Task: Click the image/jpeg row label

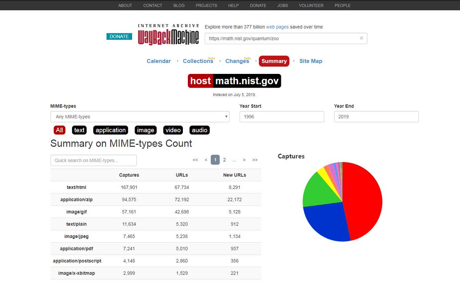Action: pyautogui.click(x=77, y=236)
